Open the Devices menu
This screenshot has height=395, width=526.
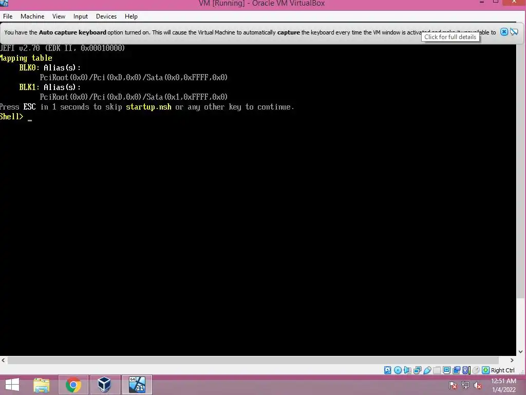(106, 16)
